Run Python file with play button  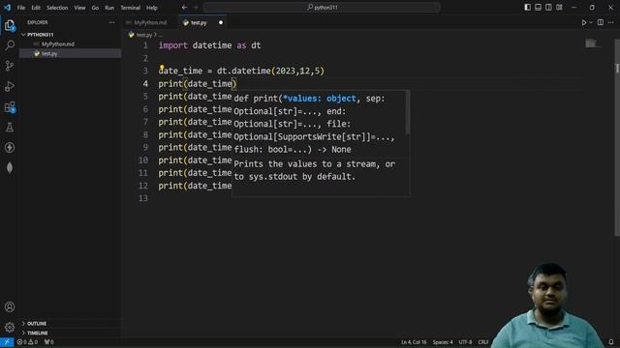point(584,22)
